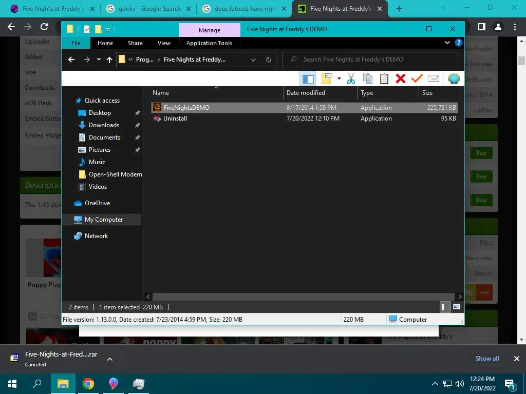Image resolution: width=526 pixels, height=394 pixels.
Task: Go up one folder level
Action: (x=109, y=60)
